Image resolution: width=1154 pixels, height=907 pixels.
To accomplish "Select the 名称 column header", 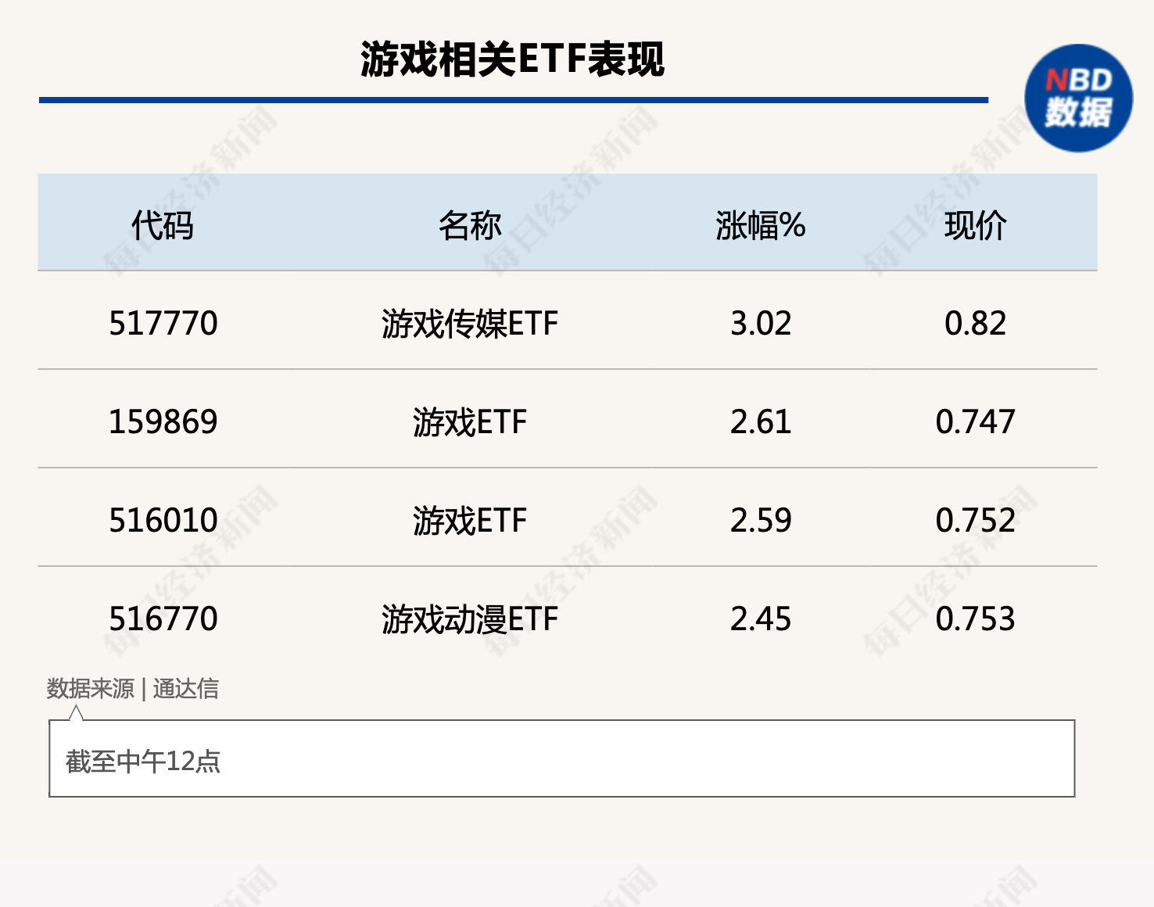I will click(x=470, y=226).
